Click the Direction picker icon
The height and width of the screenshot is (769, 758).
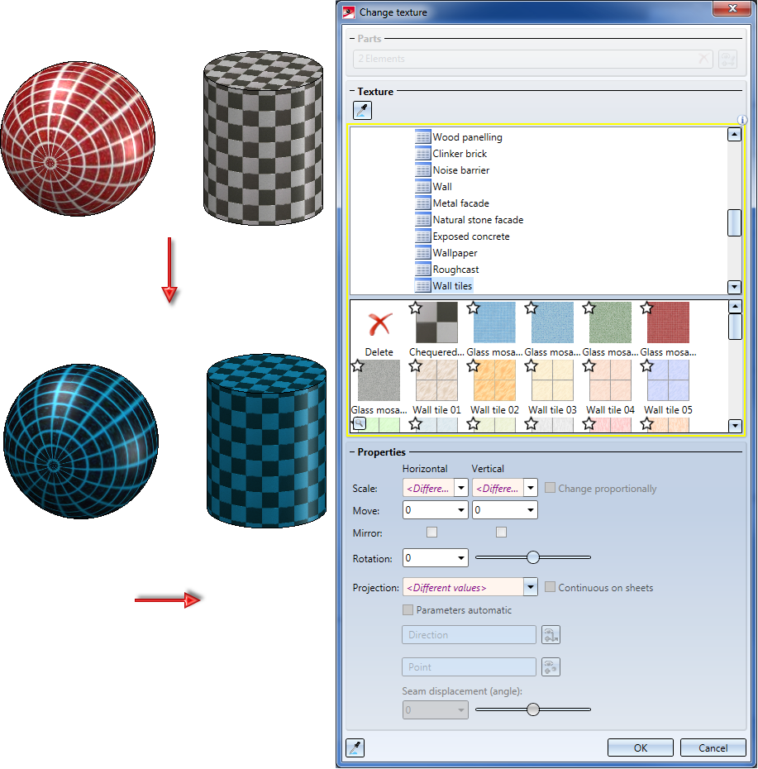click(551, 634)
